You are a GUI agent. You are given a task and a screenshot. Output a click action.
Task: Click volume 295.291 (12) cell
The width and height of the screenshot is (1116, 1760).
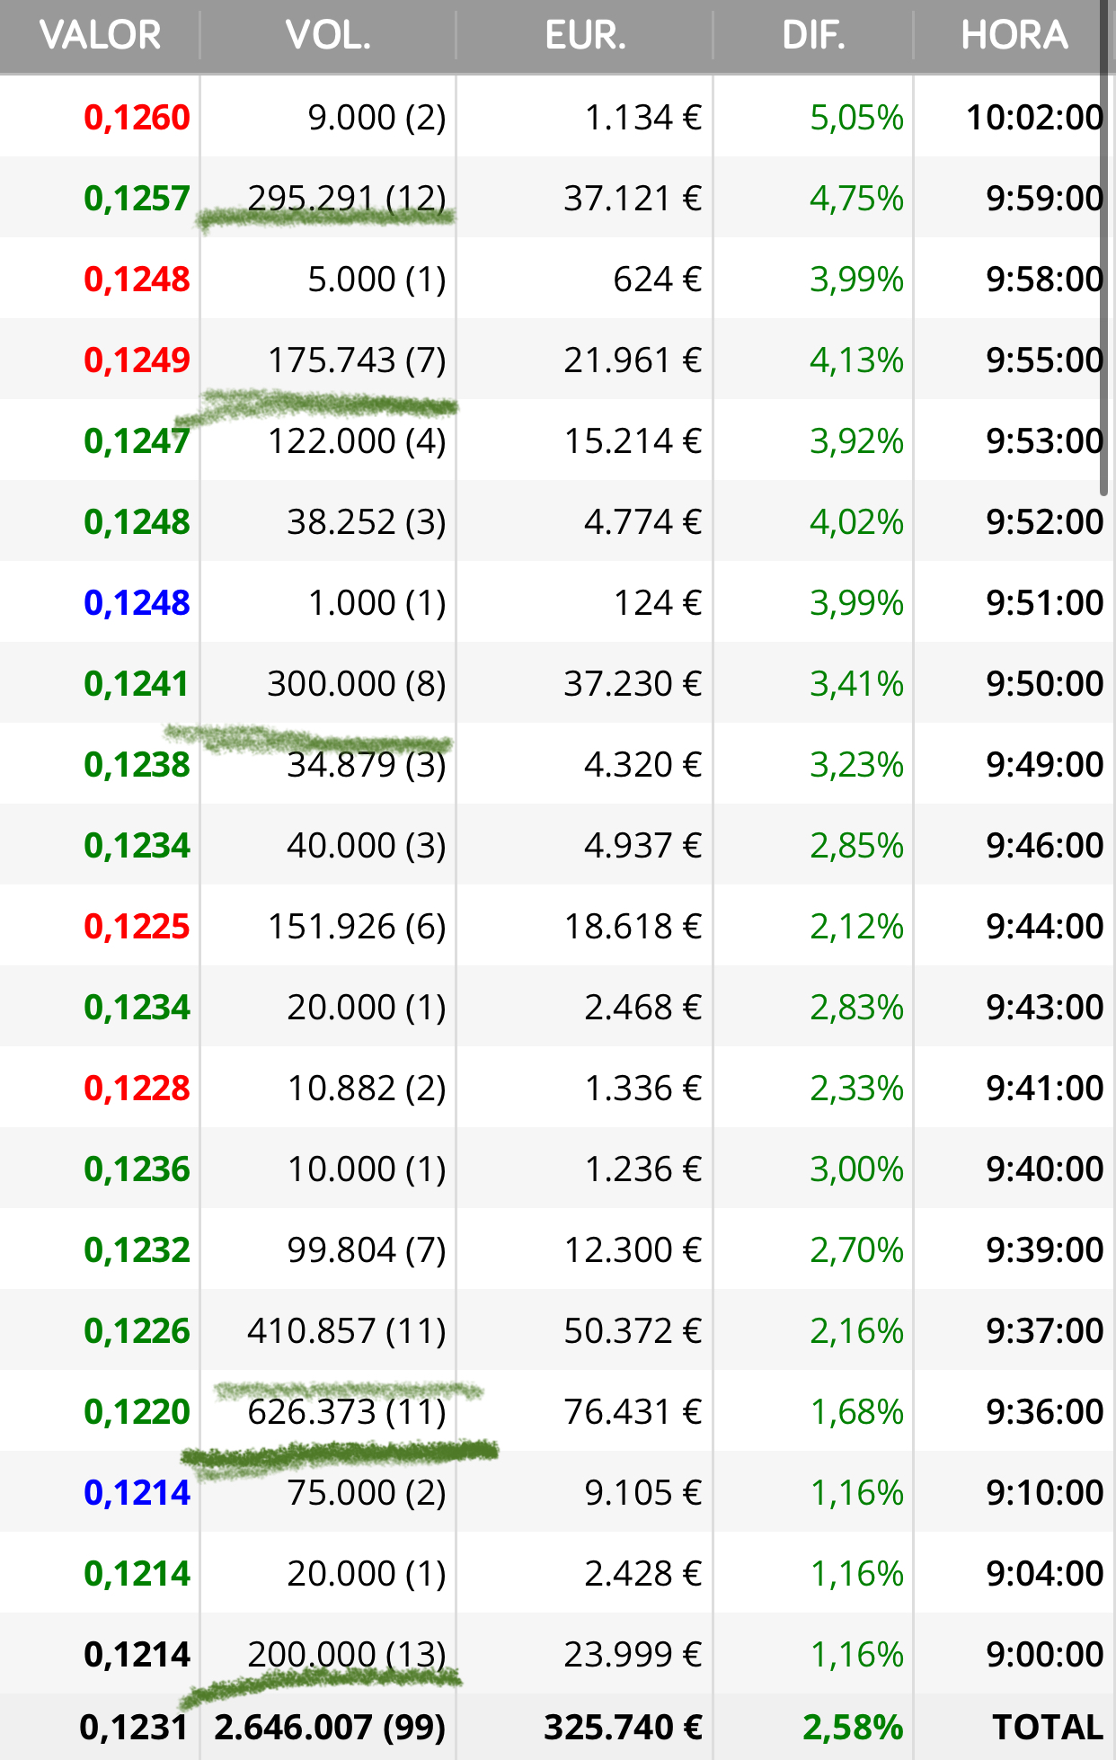tap(347, 199)
